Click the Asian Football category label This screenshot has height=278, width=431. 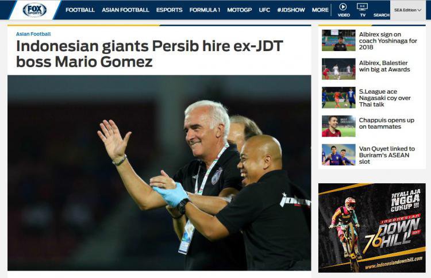[33, 34]
